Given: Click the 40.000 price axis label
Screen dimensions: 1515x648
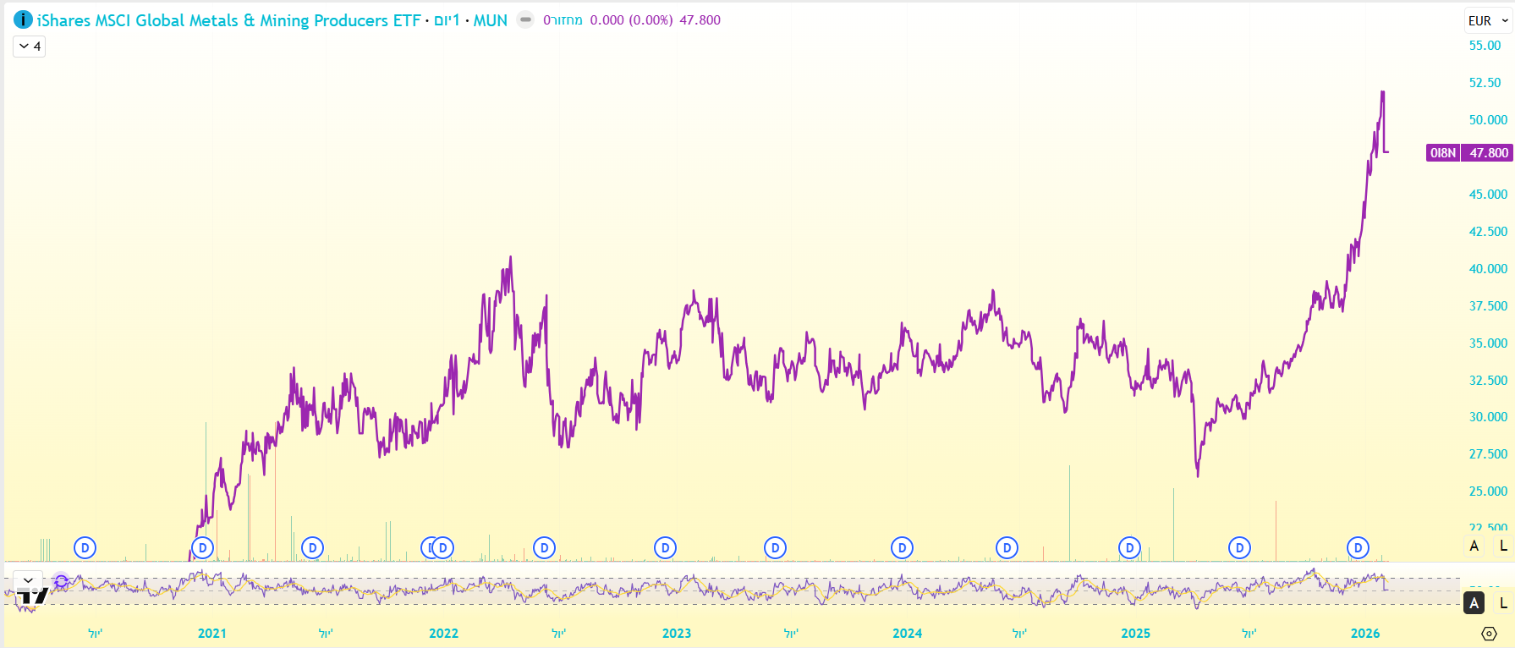Looking at the screenshot, I should 1488,269.
